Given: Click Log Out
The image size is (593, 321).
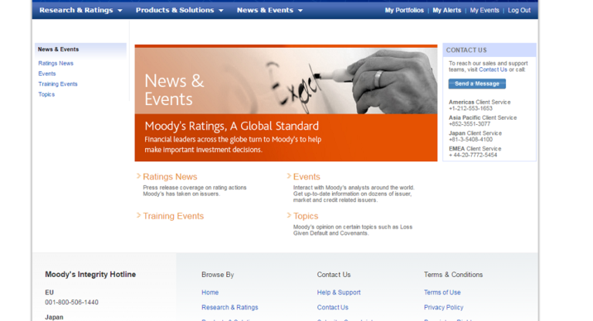Looking at the screenshot, I should point(519,10).
